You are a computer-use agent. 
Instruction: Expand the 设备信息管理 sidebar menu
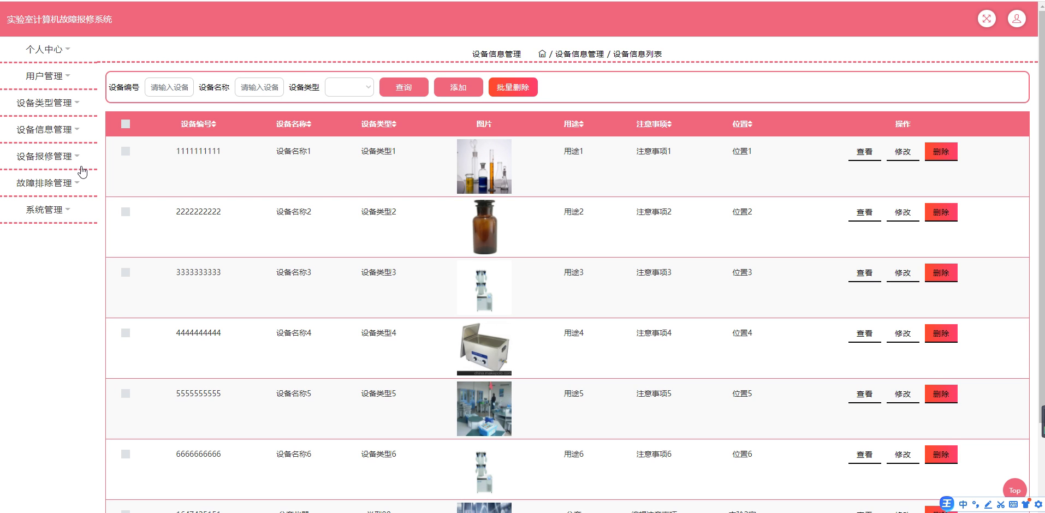[x=48, y=129]
